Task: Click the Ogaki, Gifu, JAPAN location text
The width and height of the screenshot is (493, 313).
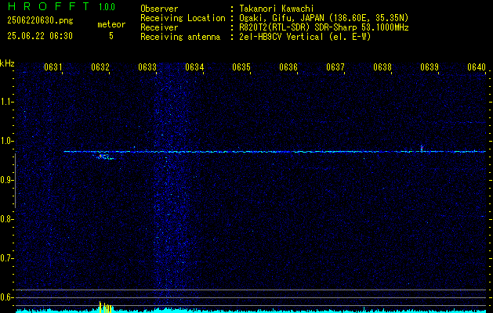Action: (x=324, y=18)
